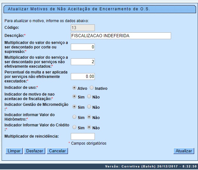
Task: Click the 'Indicador de uso:' label
Action: 21,88
